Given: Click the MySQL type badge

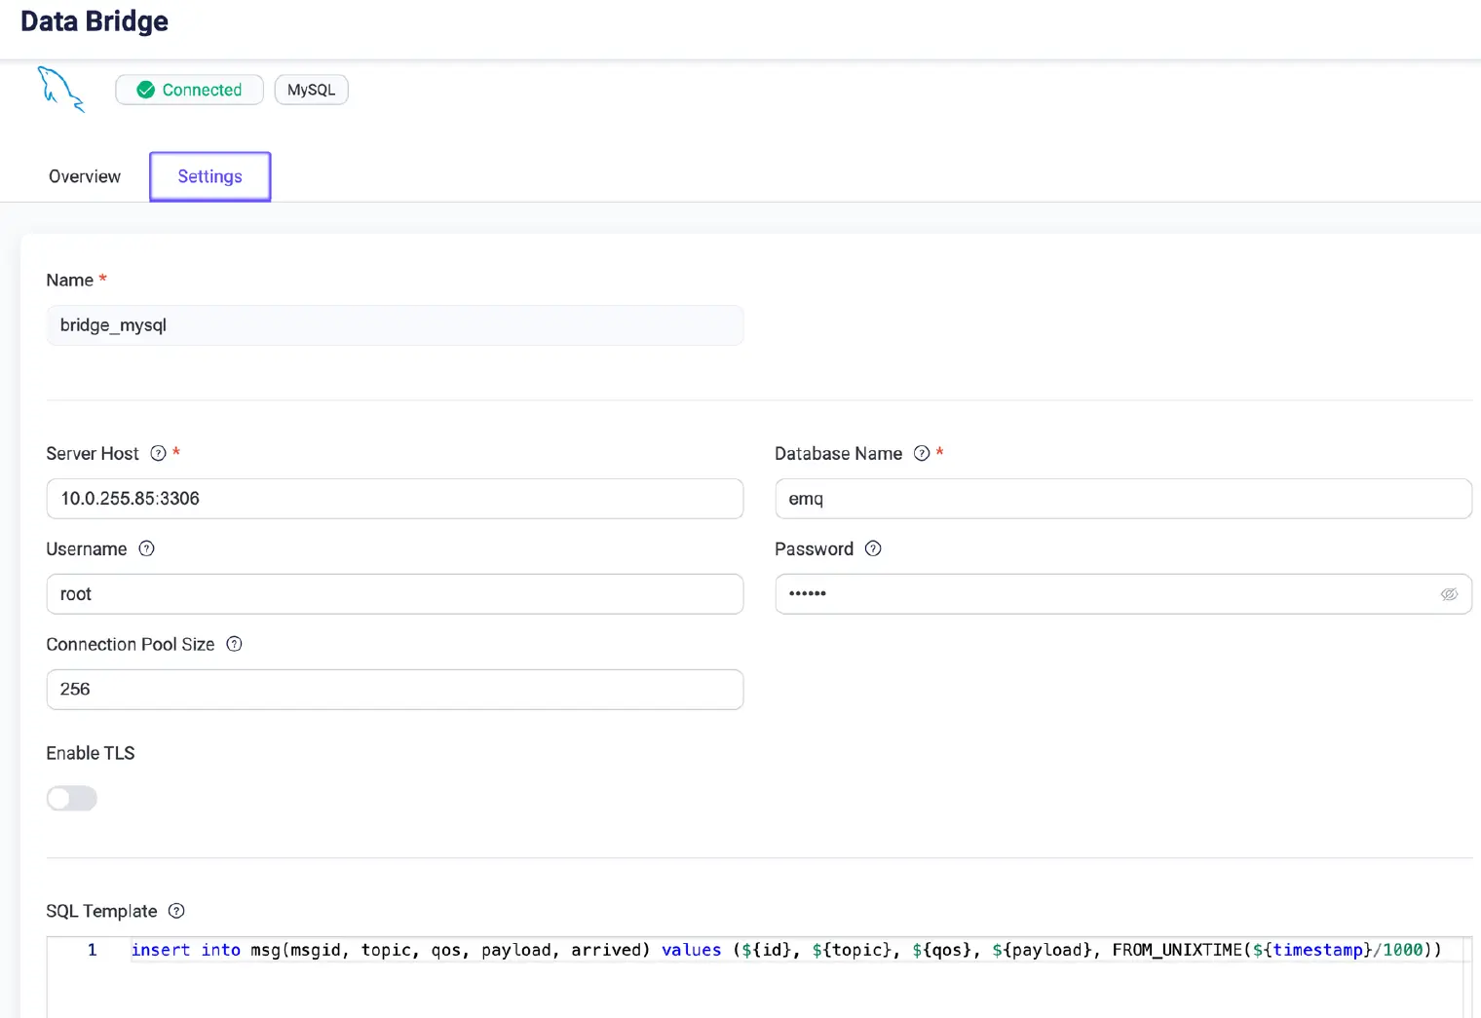Looking at the screenshot, I should (311, 90).
